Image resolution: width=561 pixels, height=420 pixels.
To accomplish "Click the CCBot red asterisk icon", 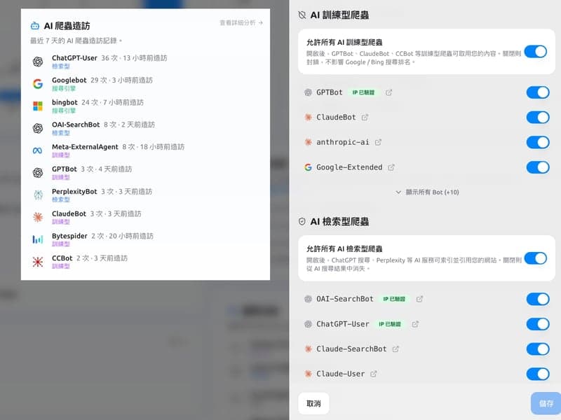I will click(x=38, y=262).
